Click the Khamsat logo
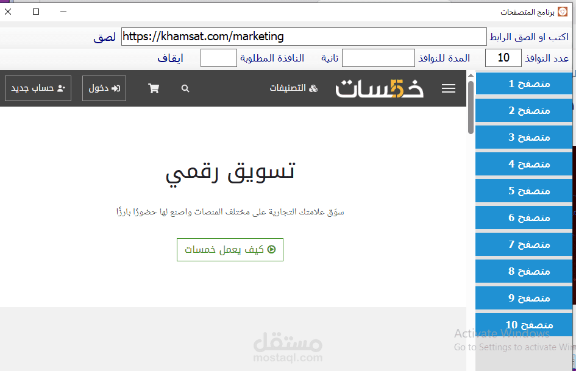The height and width of the screenshot is (371, 576). tap(380, 88)
